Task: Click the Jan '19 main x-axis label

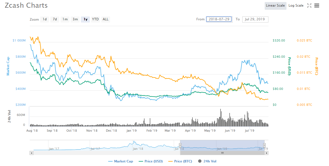Action: (x=132, y=131)
